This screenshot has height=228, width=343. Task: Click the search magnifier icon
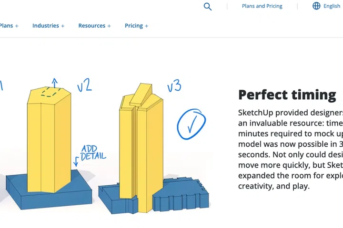pos(207,6)
